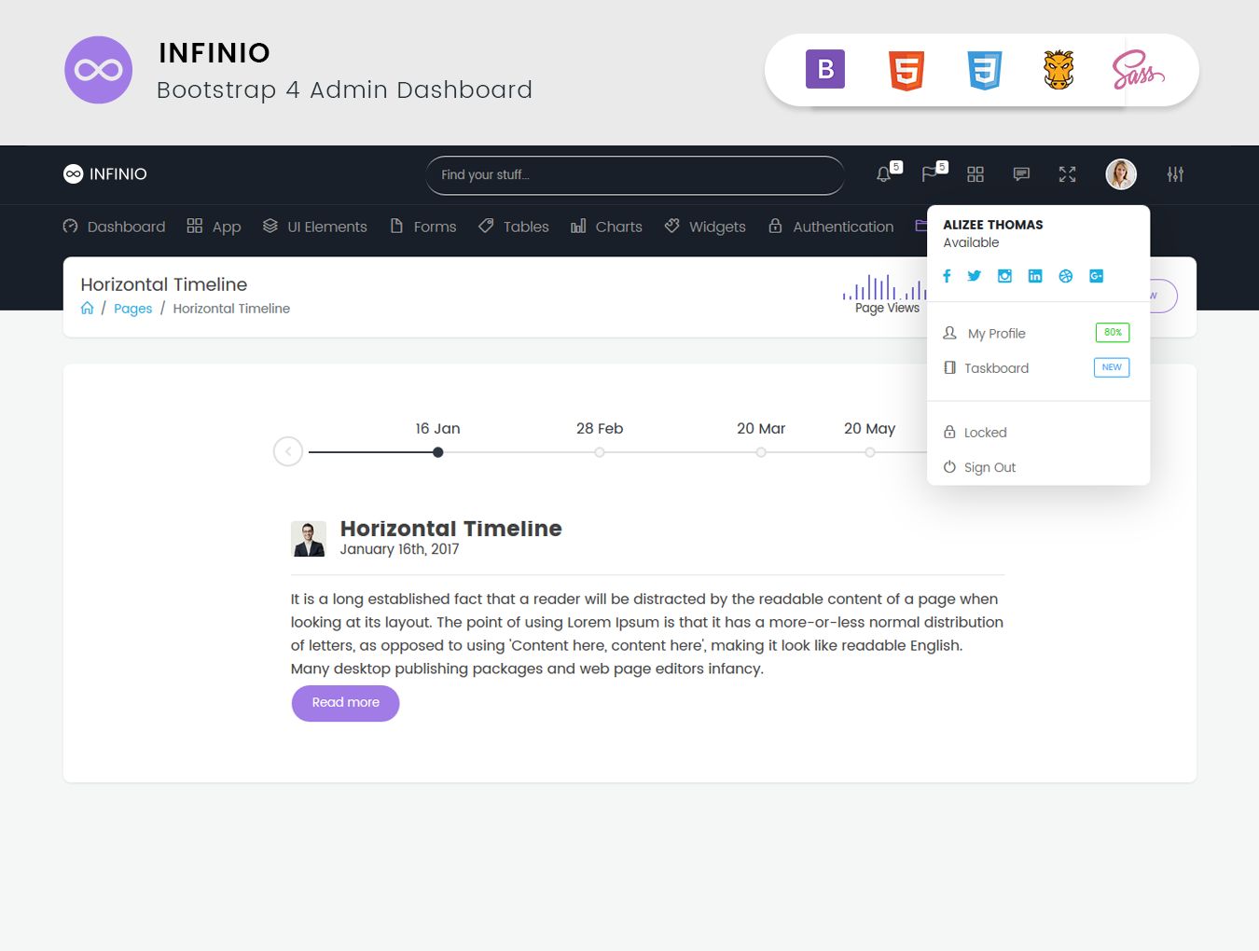Click the Facebook icon in the profile dropdown
Screen dimensions: 1259x951
coord(947,276)
